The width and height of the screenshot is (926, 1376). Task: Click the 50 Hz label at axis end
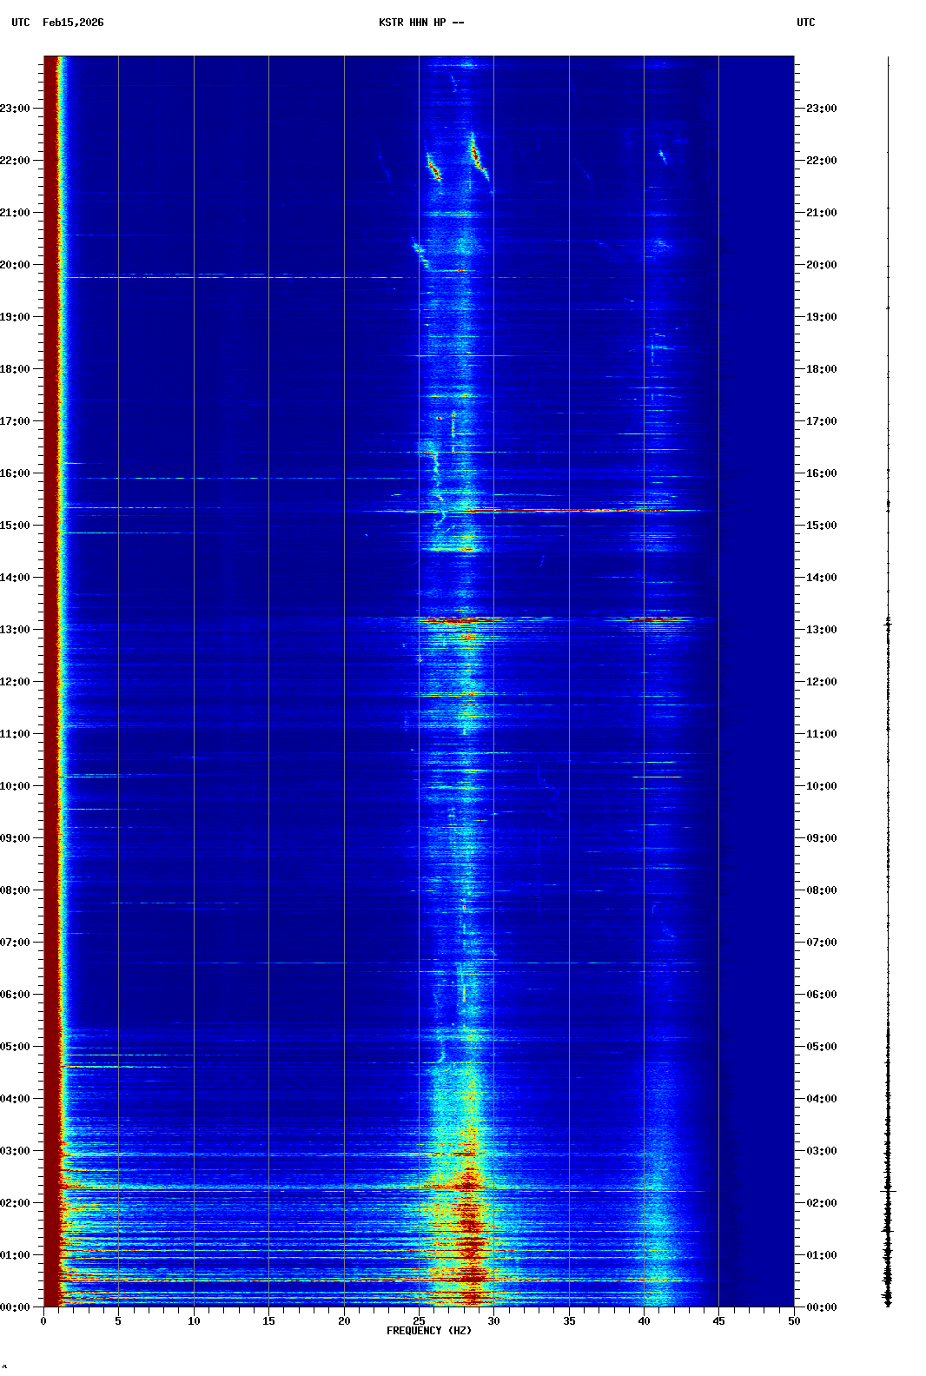(794, 1321)
